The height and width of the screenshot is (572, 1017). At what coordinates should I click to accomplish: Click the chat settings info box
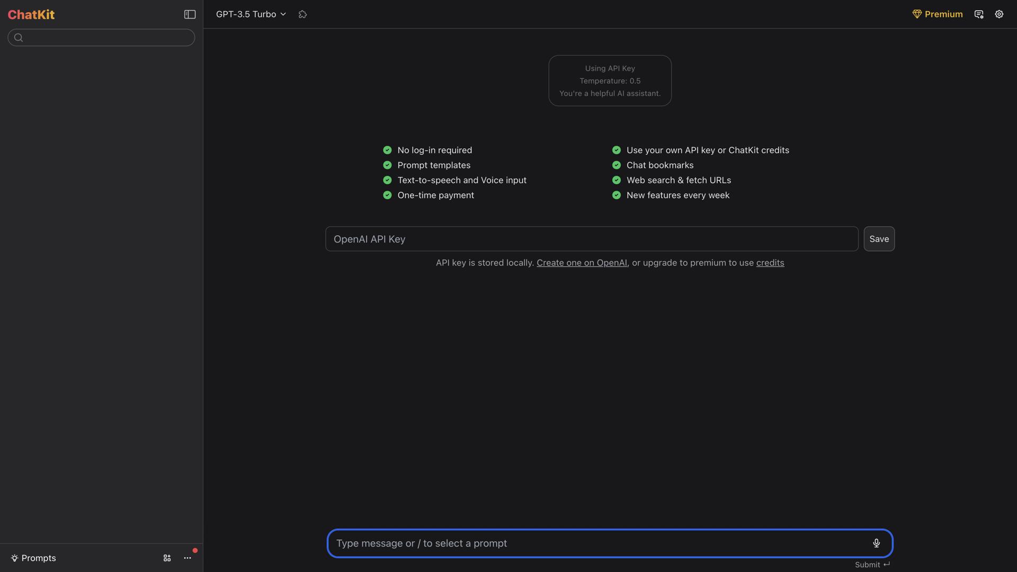coord(610,81)
